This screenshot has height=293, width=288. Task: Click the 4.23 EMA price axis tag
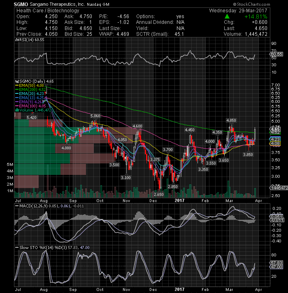275,139
